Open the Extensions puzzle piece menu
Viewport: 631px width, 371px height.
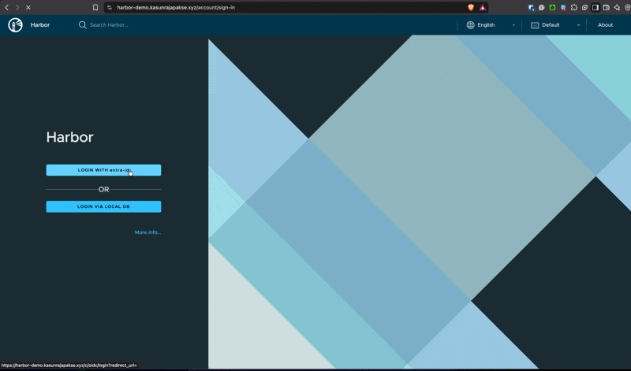click(x=574, y=7)
